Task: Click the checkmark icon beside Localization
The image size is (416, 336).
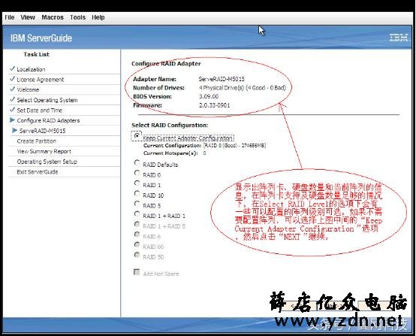Action: click(x=12, y=69)
